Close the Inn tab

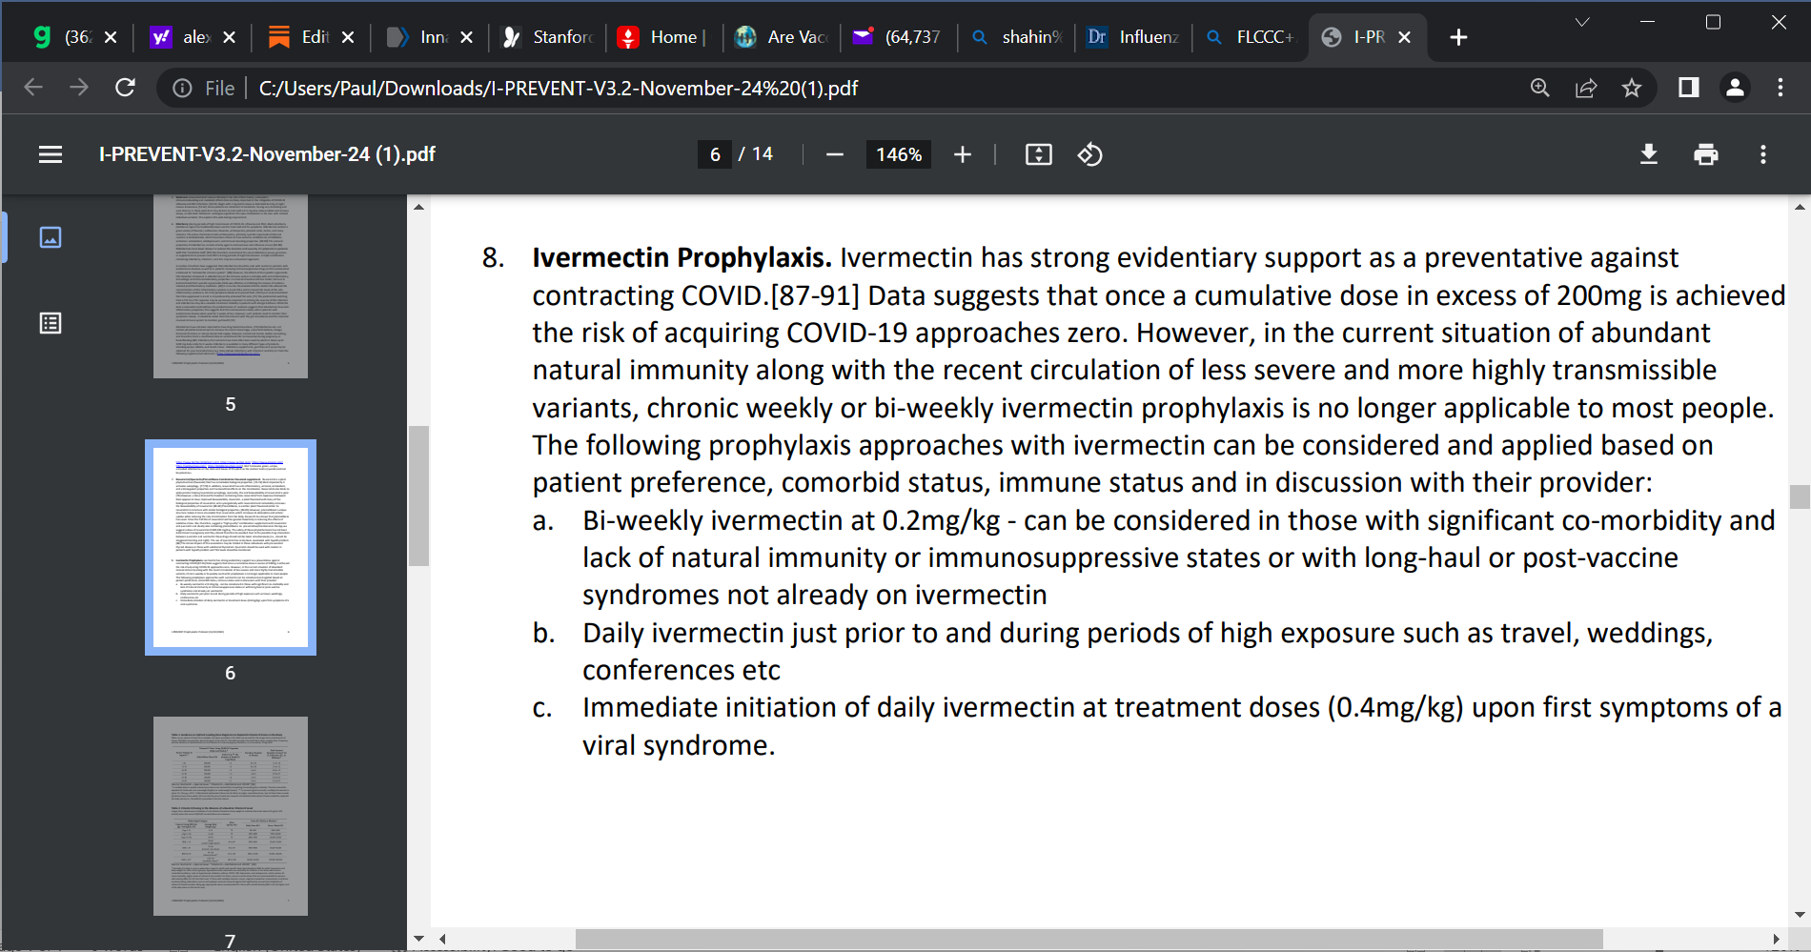pyautogui.click(x=466, y=37)
